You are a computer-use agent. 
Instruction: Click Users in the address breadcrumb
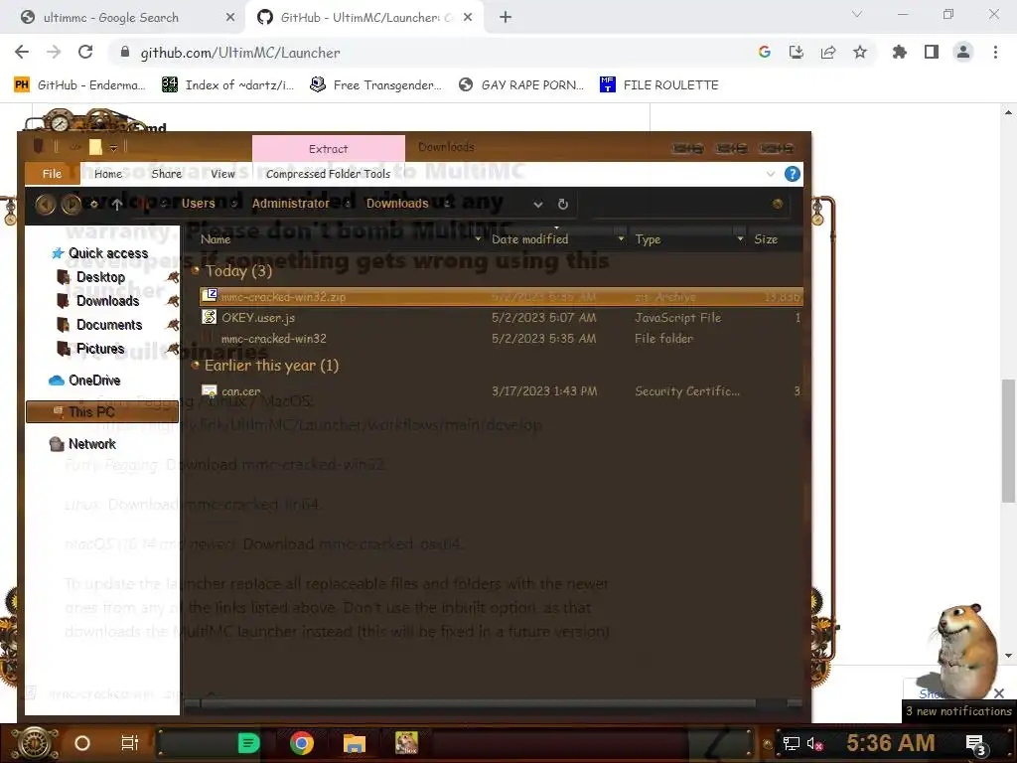(x=198, y=204)
